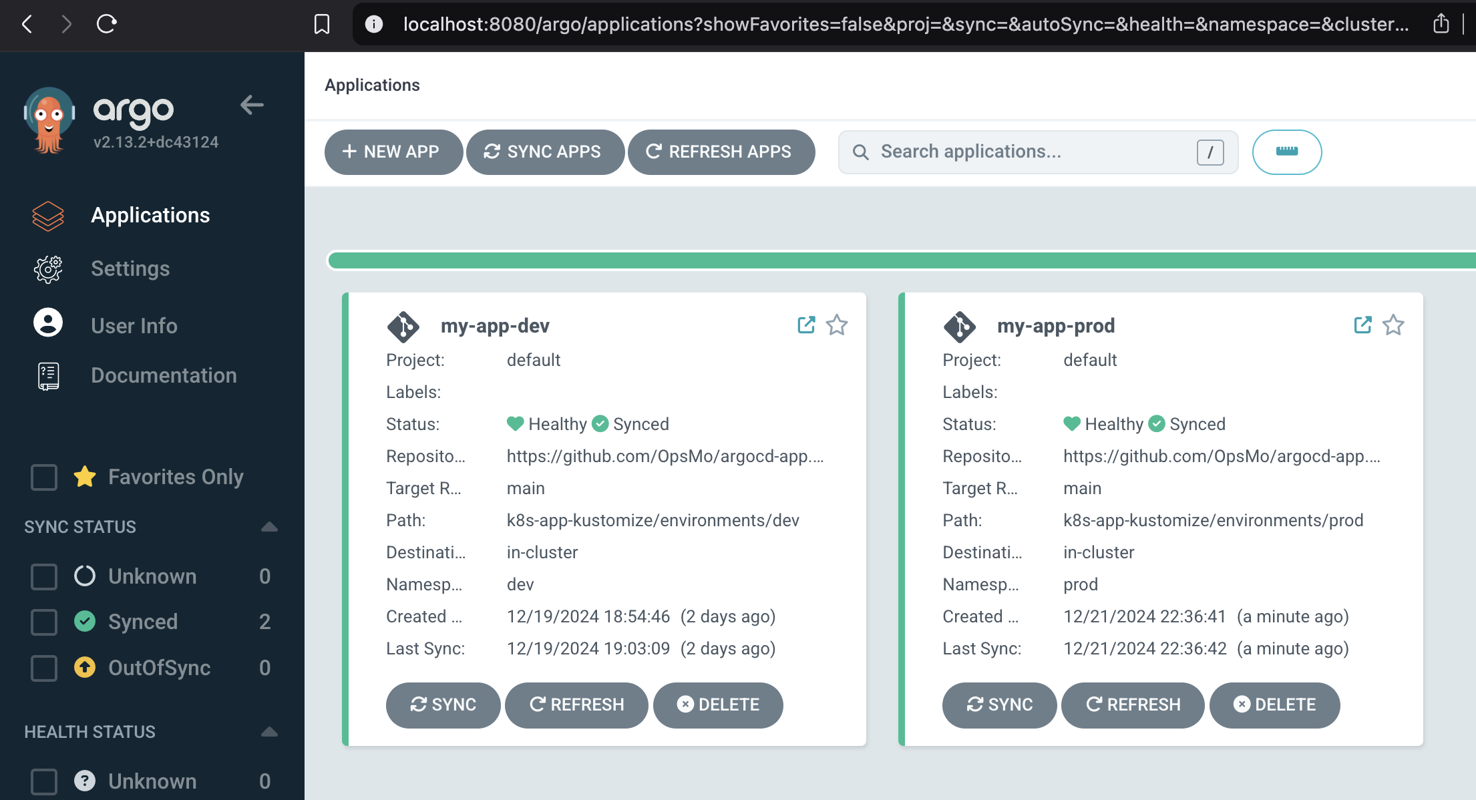Click the git icon on my-app-dev card
The image size is (1476, 800).
coord(403,327)
